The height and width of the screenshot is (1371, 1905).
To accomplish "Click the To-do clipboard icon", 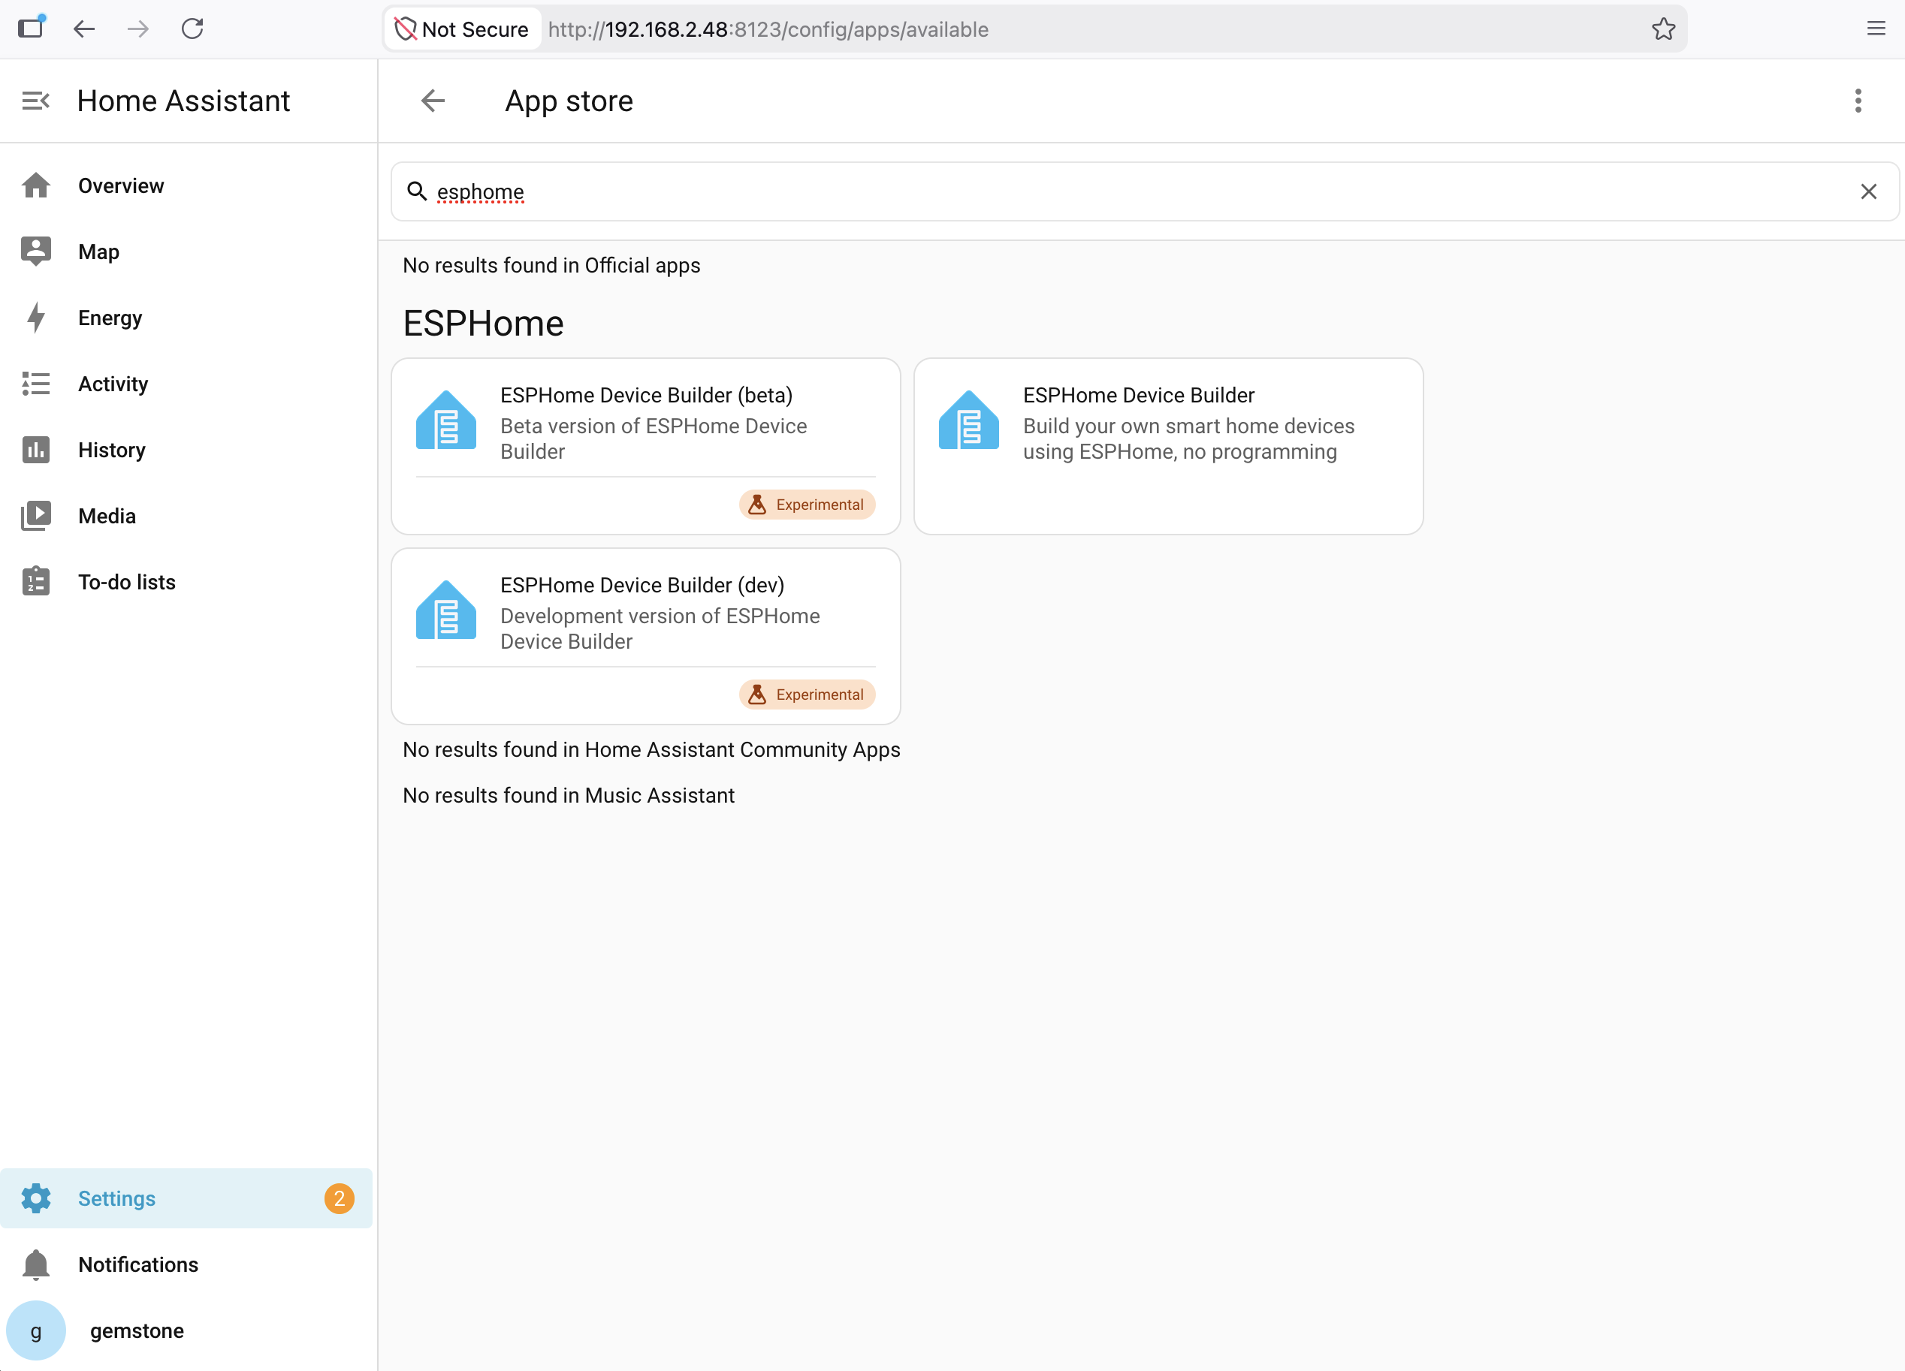I will [36, 582].
